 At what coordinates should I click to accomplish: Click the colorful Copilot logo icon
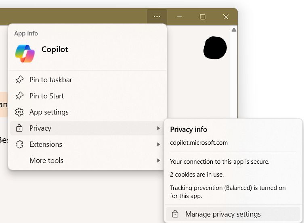pos(25,54)
